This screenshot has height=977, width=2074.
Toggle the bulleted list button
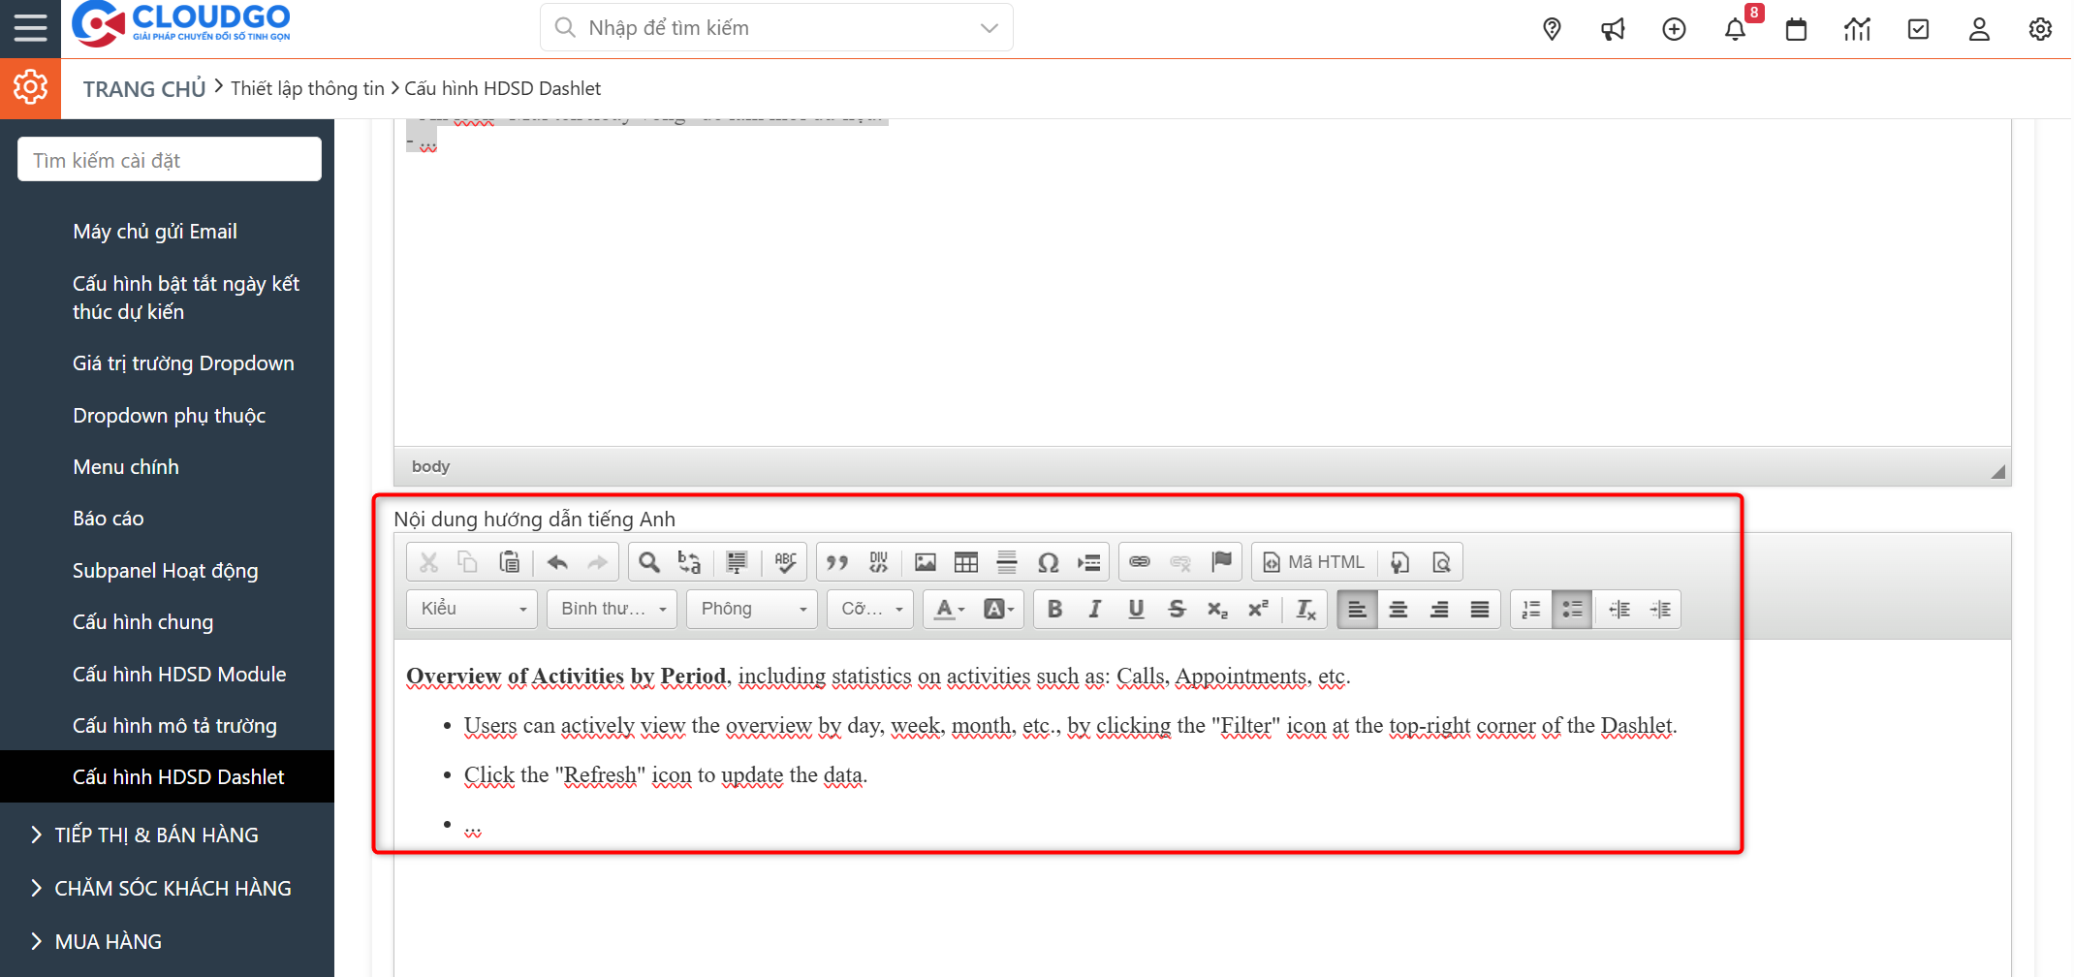point(1572,609)
